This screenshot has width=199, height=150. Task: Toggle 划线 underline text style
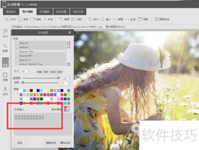(x=53, y=72)
